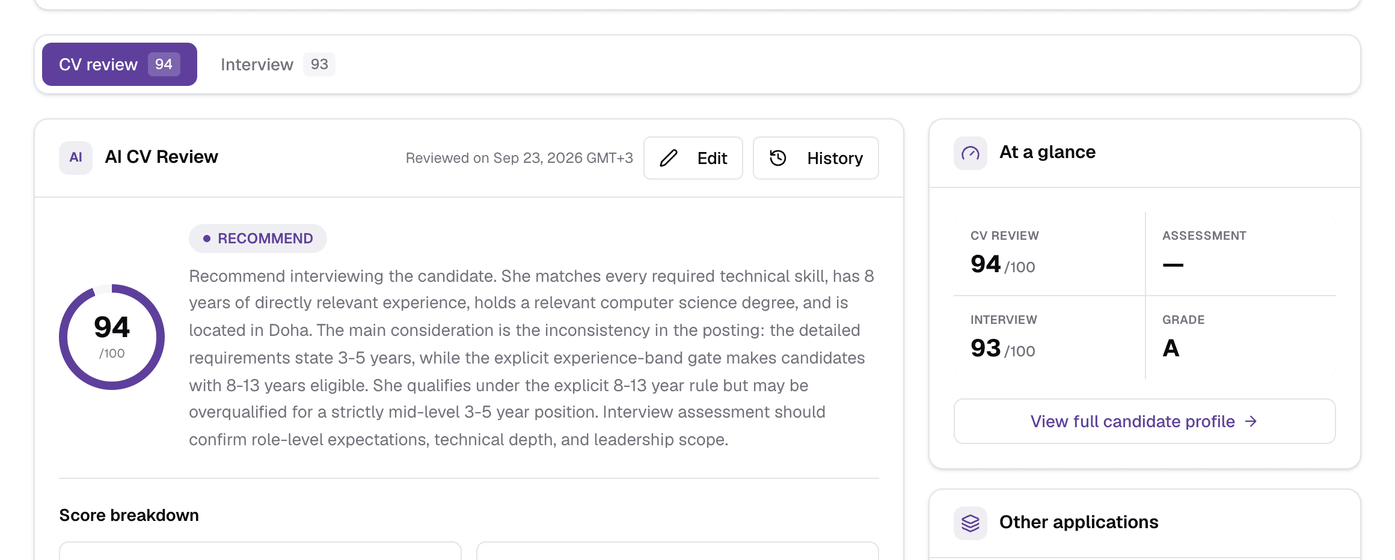This screenshot has width=1395, height=560.
Task: Switch to the CV review tab
Action: tap(120, 64)
